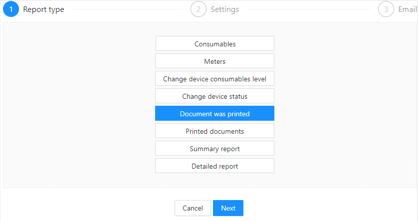The image size is (418, 221).
Task: Click Next to continue to Settings
Action: click(x=228, y=208)
